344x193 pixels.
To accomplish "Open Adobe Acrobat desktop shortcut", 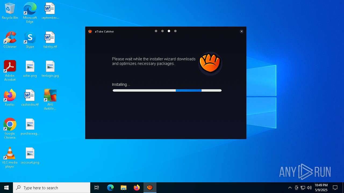I will point(10,71).
